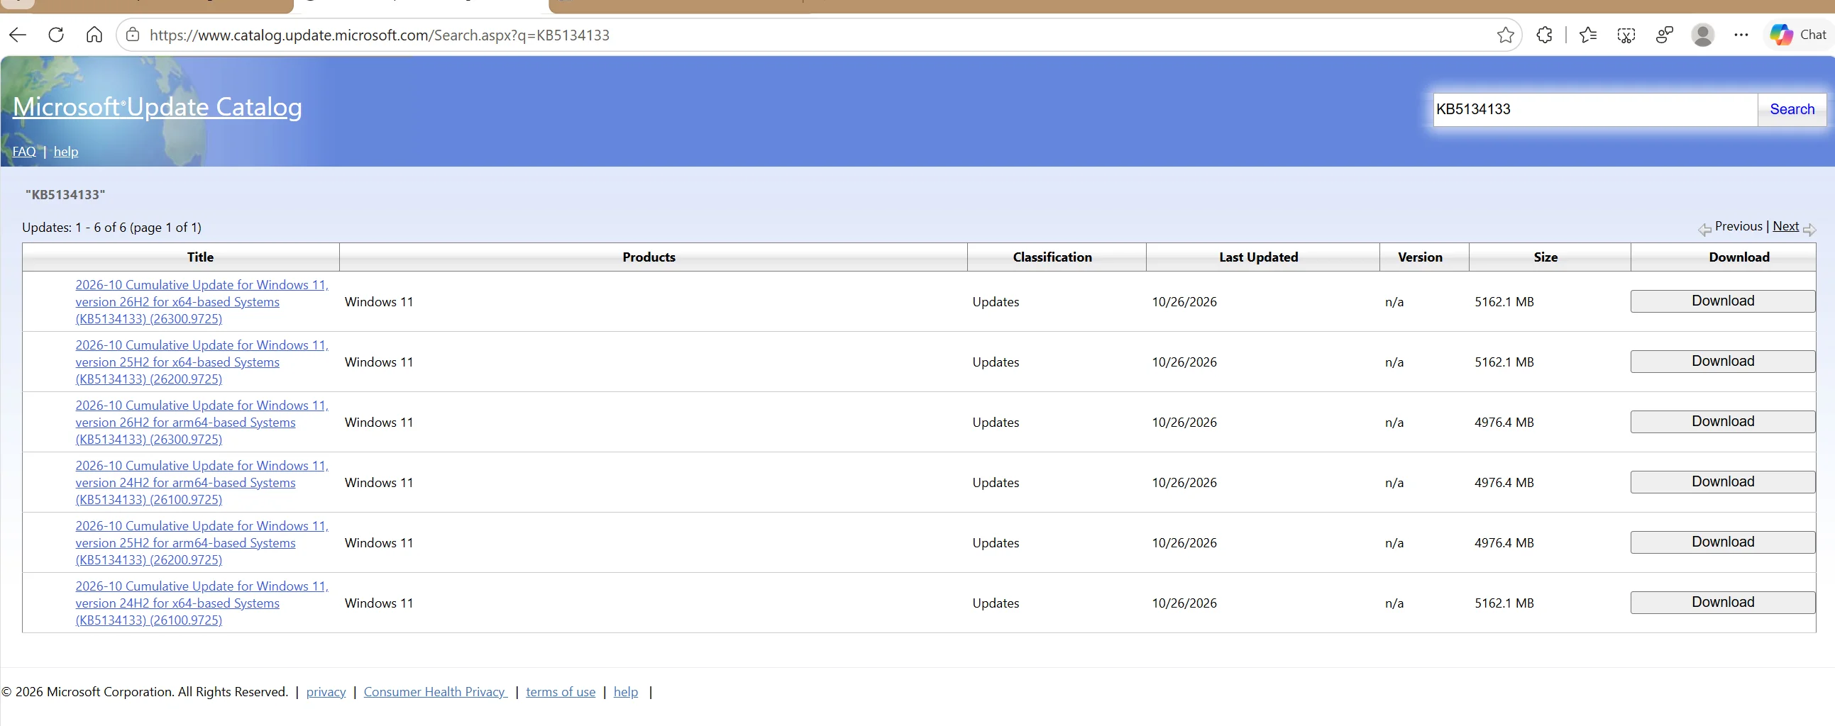View site information lock icon
This screenshot has height=726, width=1835.
pyautogui.click(x=133, y=35)
